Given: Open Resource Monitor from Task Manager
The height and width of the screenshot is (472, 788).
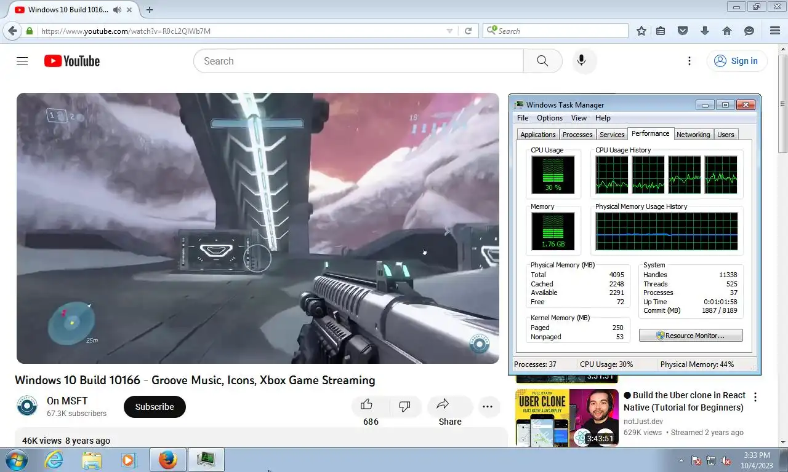Looking at the screenshot, I should [691, 336].
